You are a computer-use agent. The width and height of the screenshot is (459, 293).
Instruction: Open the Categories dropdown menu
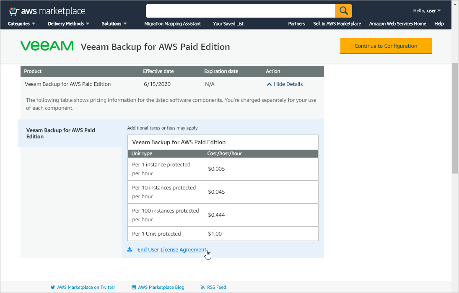21,24
